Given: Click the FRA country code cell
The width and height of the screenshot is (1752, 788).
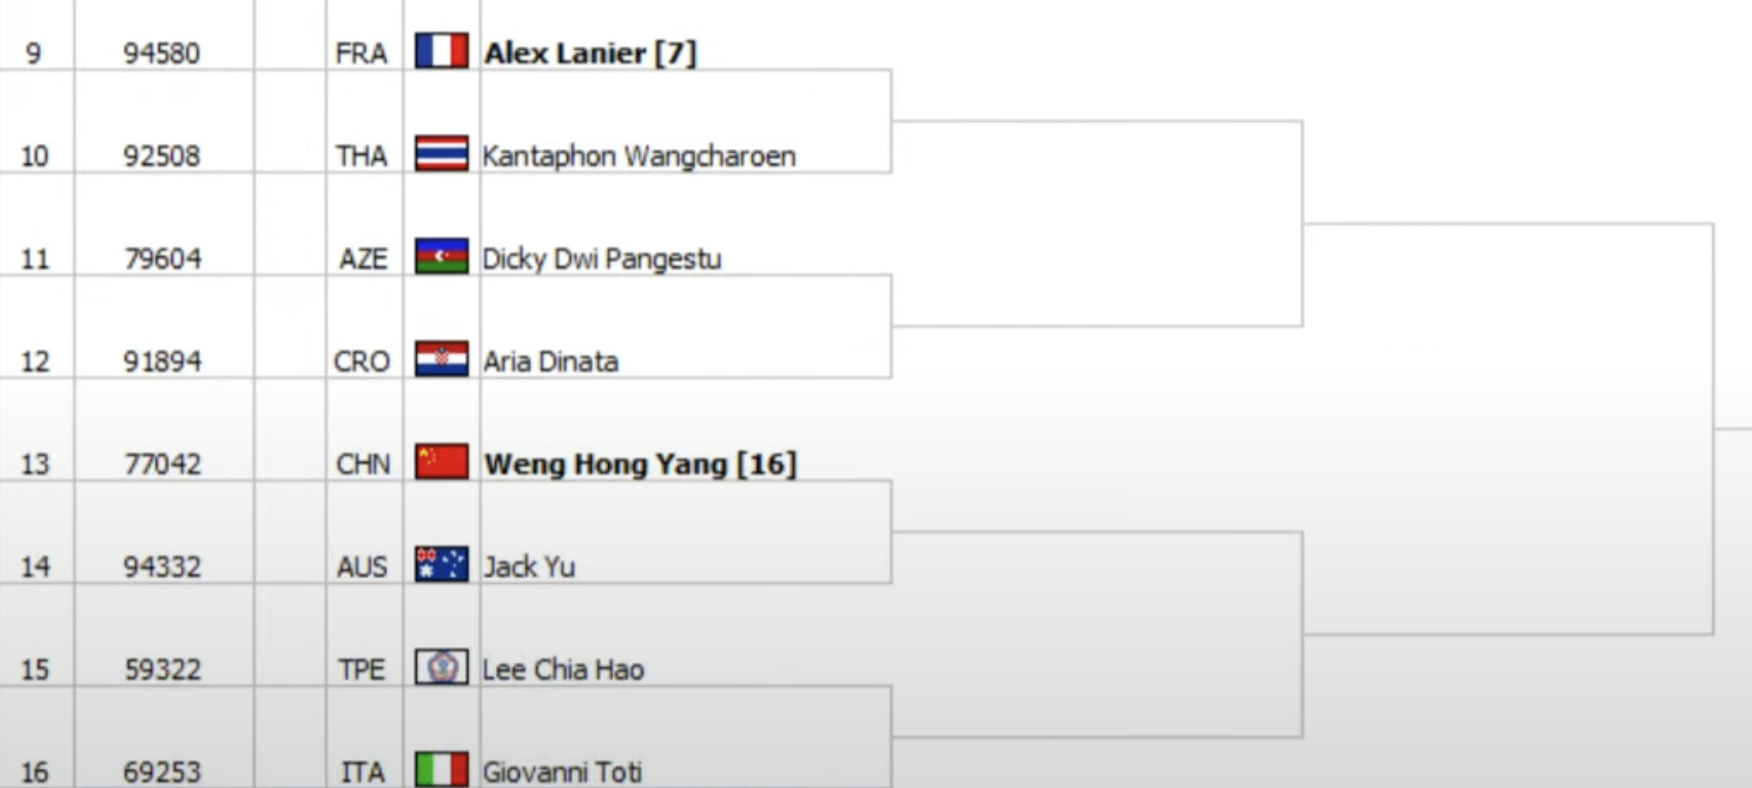Looking at the screenshot, I should click(x=361, y=53).
